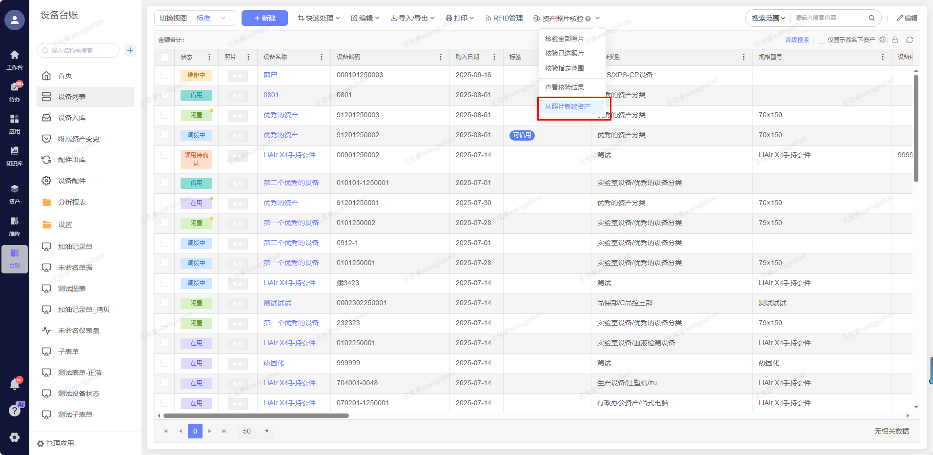The width and height of the screenshot is (933, 455).
Task: Choose 核验全部照片 from the menu
Action: (564, 39)
